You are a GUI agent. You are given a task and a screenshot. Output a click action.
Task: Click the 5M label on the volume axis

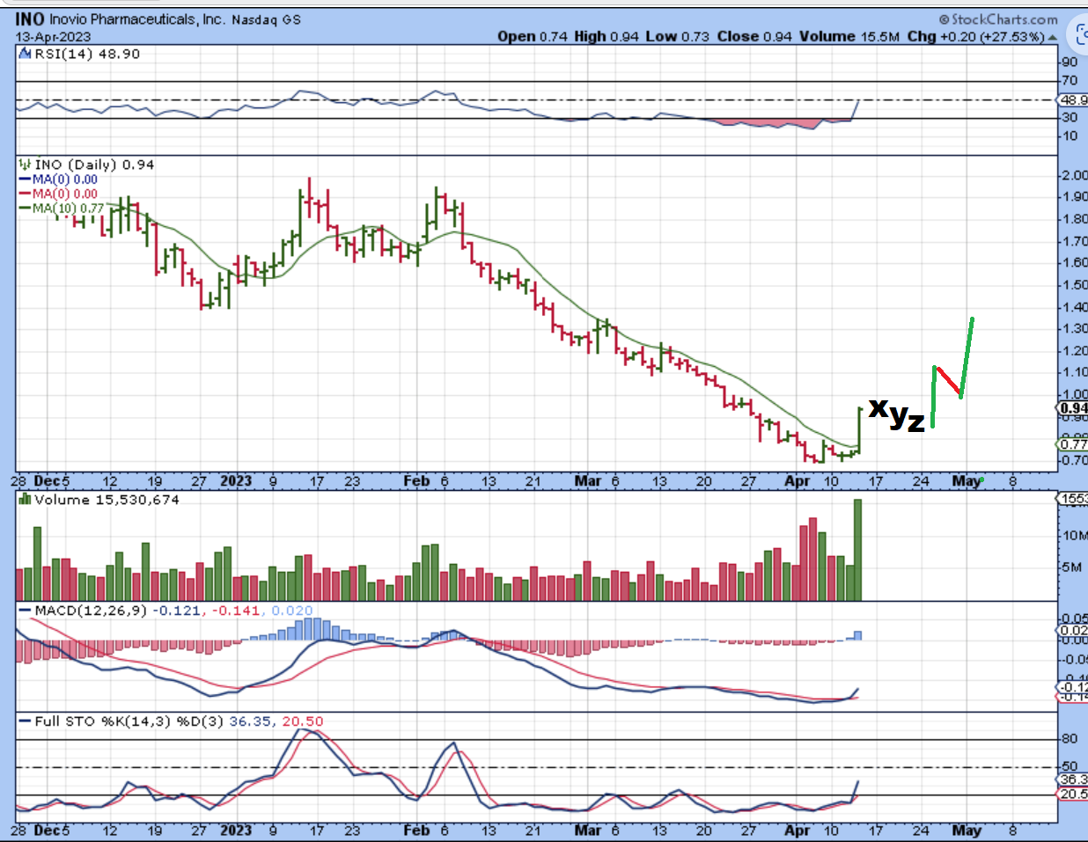1071,567
